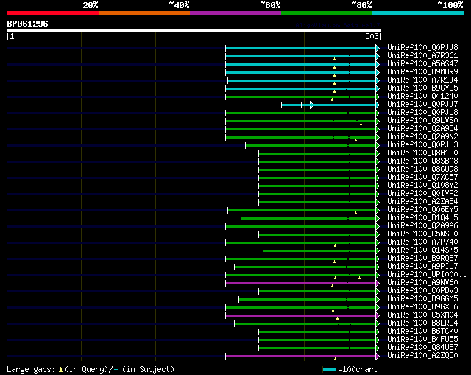Screen dimensions: 471x375
Task: Click the short cyan alignment bar of UniRef100_Q0PJJ7
Action: [x=329, y=105]
